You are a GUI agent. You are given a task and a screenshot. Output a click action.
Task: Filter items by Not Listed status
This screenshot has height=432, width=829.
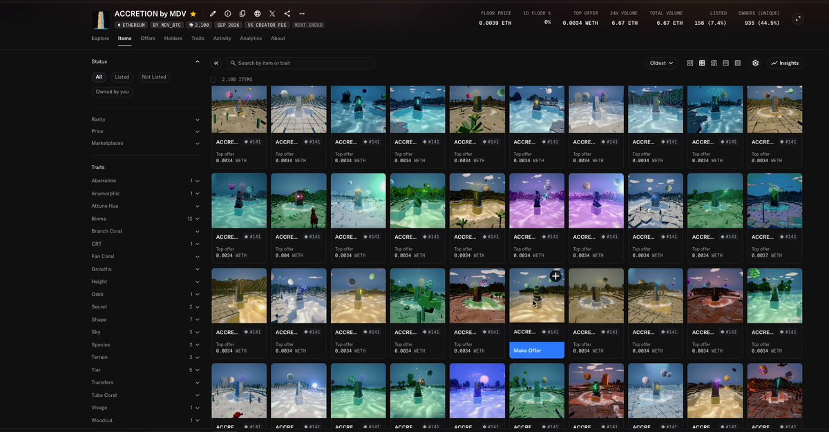154,77
